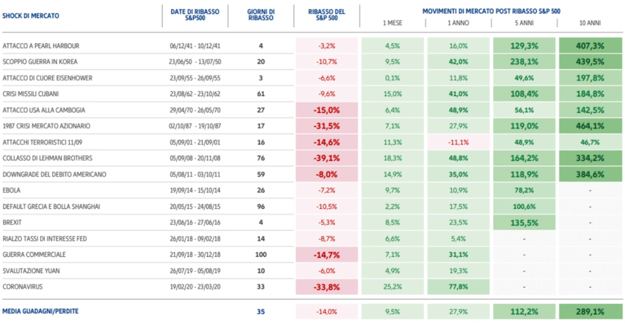Click the 289,1% average ten-year cell
The width and height of the screenshot is (625, 326).
(x=590, y=312)
